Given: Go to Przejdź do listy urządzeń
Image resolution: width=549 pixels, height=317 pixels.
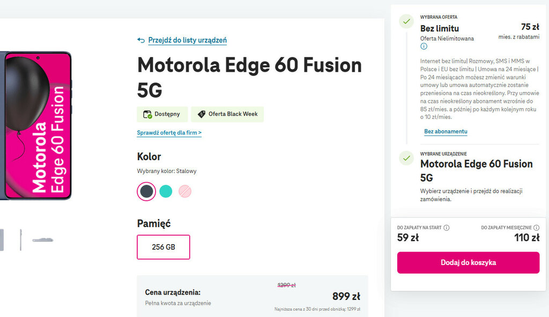Looking at the screenshot, I should coord(187,40).
